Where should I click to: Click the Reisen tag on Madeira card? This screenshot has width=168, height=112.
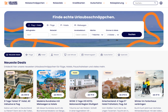point(43,73)
